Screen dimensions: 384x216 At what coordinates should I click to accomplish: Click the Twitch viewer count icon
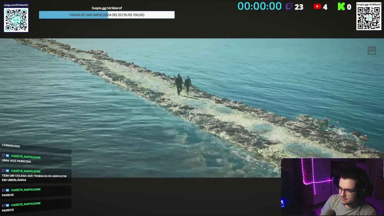pos(289,7)
